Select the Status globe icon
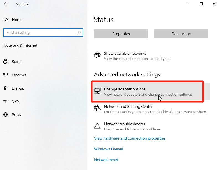The width and height of the screenshot is (219, 170). pyautogui.click(x=6, y=61)
